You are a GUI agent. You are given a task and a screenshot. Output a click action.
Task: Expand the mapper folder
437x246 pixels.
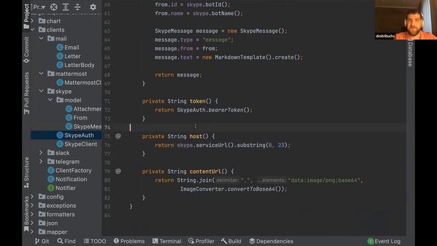tap(32, 232)
